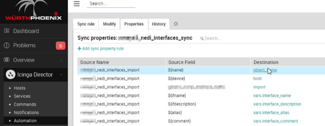325x126 pixels.
Task: Open the vars.interface_comment destination link
Action: tap(276, 121)
